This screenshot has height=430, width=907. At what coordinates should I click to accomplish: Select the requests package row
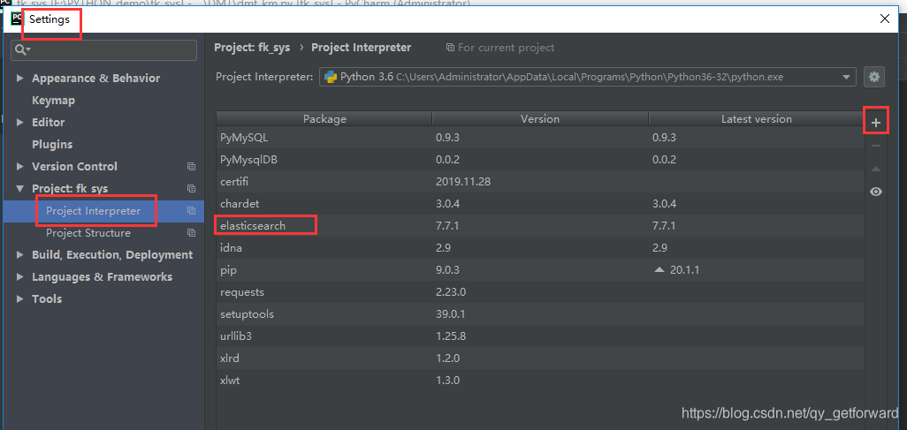(x=540, y=292)
